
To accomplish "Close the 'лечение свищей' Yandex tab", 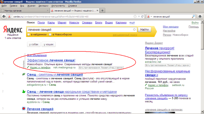I will point(97,10).
